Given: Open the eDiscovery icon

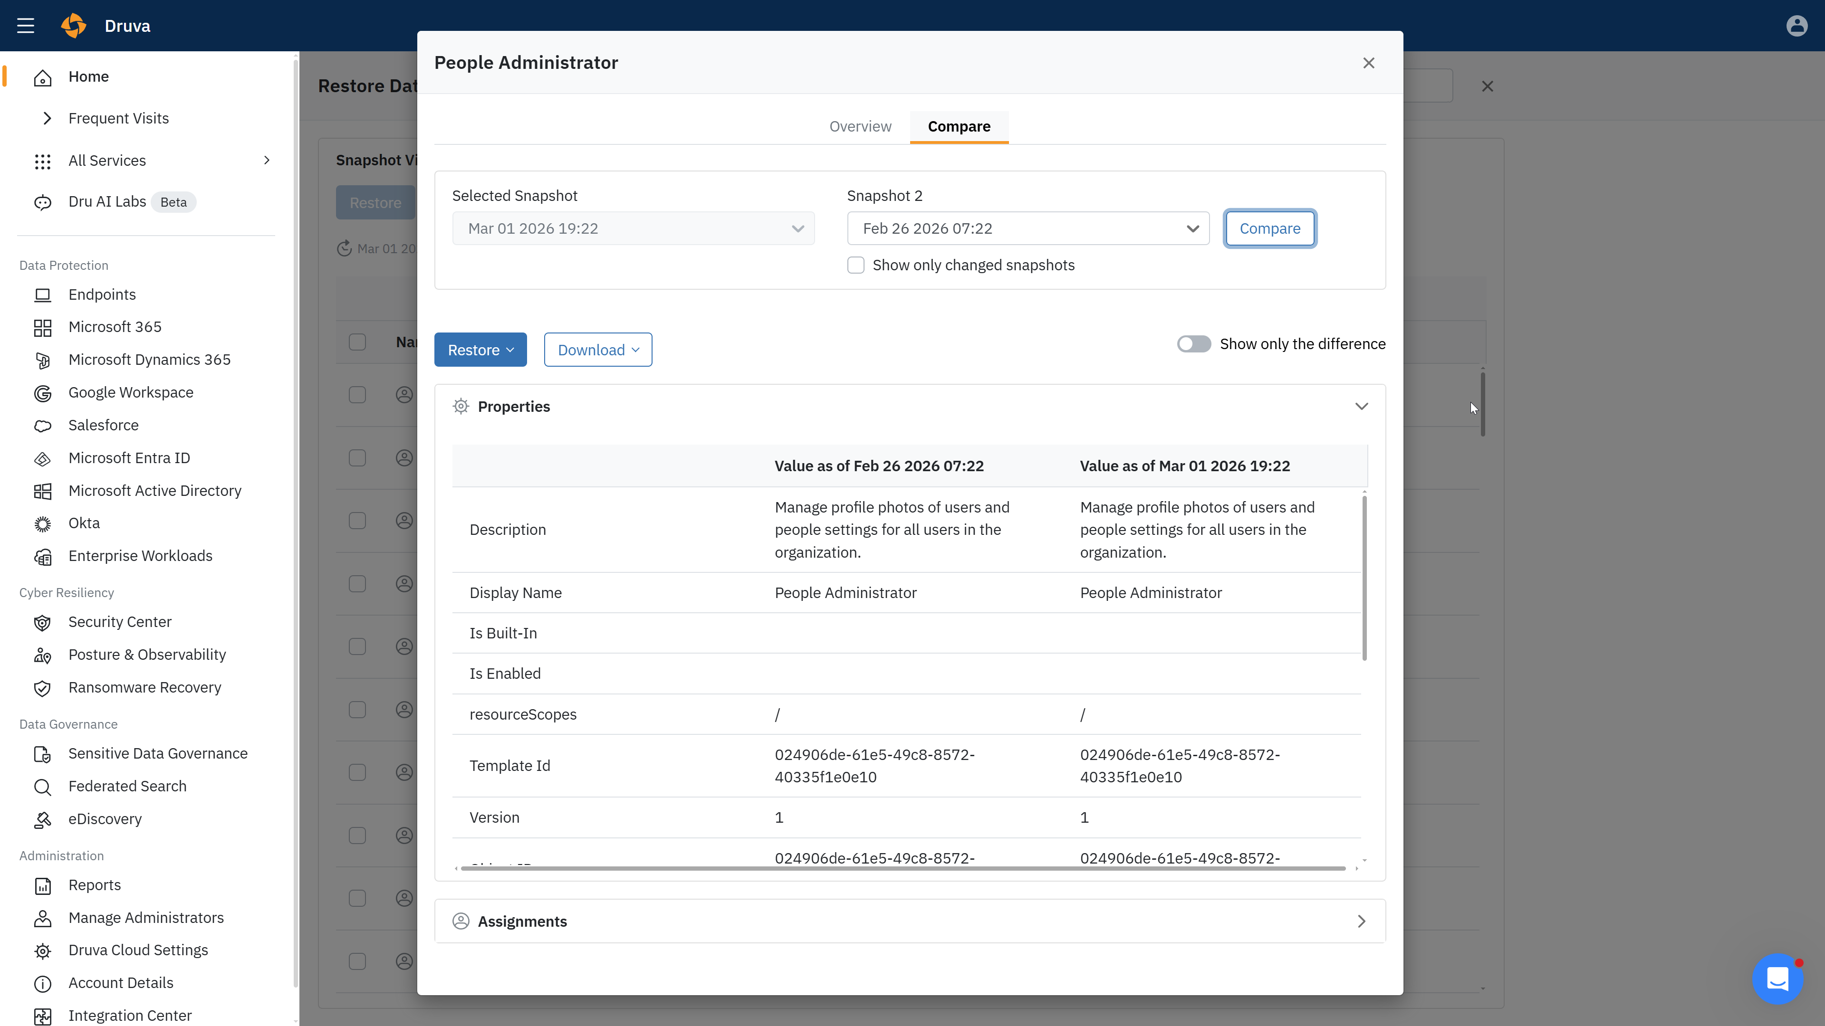Looking at the screenshot, I should pos(42,819).
